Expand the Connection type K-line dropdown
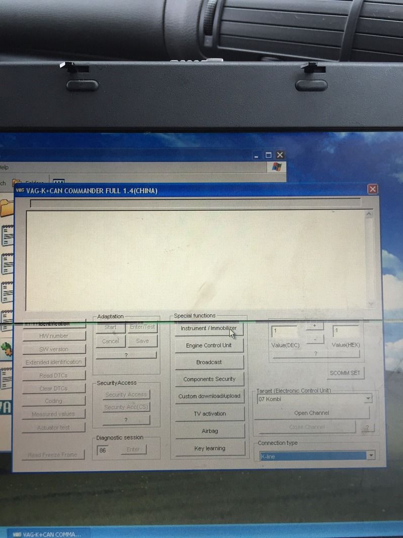This screenshot has width=403, height=538. pyautogui.click(x=371, y=456)
